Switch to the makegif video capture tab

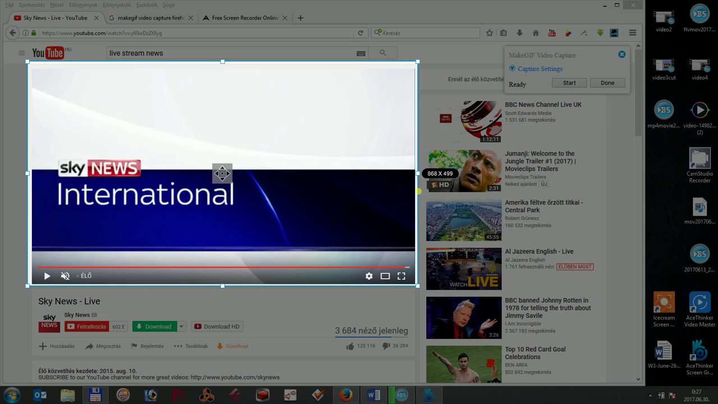pos(150,18)
